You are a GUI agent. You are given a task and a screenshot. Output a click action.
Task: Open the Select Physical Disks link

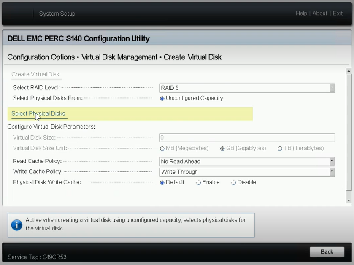[38, 114]
